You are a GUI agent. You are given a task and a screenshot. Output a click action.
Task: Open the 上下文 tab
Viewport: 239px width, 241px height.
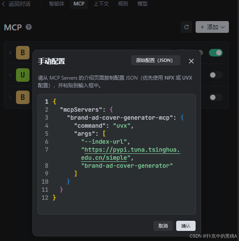pos(101,4)
